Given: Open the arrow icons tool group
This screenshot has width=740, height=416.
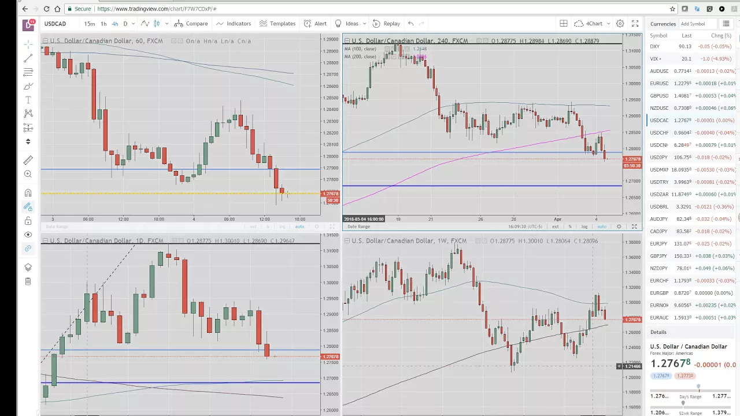Looking at the screenshot, I should (28, 142).
